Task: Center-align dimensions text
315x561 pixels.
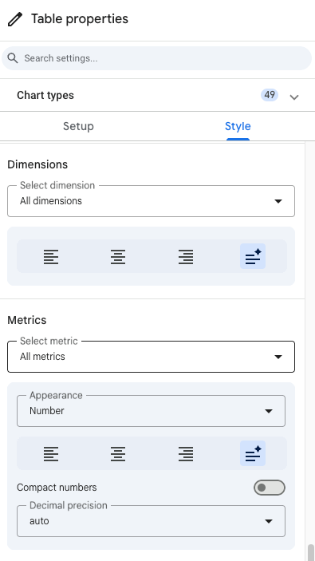Action: pos(118,256)
